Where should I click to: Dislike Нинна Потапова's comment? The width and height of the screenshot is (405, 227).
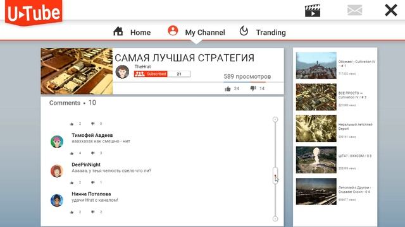pyautogui.click(x=93, y=212)
